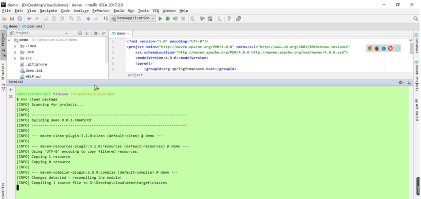
Task: Collapse the demo root project node
Action: [x=9, y=40]
